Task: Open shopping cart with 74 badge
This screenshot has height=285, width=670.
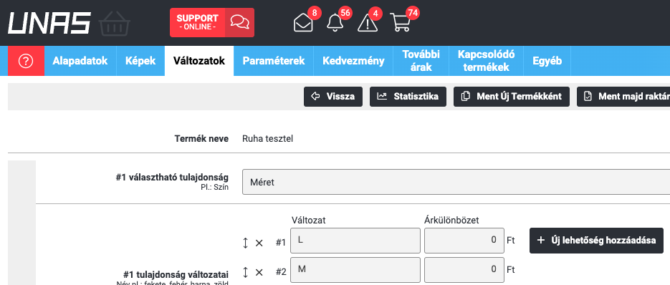Action: pyautogui.click(x=401, y=23)
